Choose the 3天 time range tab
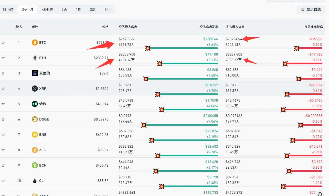This screenshot has height=196, width=329. point(64,9)
